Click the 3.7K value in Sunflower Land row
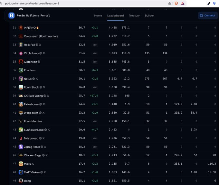The height and width of the screenshot is (185, 219). [194, 130]
